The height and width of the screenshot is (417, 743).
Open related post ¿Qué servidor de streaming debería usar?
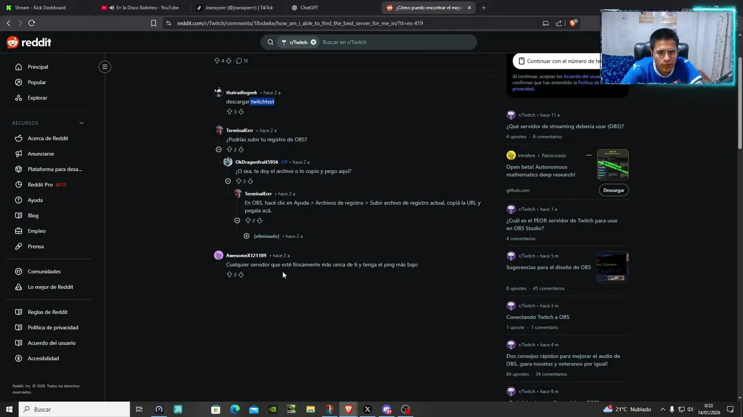click(565, 126)
